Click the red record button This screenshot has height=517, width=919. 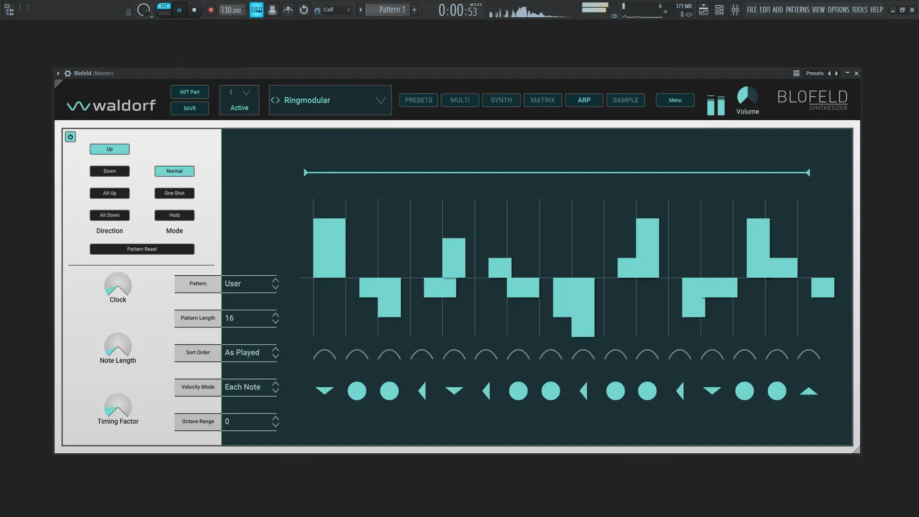click(x=211, y=10)
